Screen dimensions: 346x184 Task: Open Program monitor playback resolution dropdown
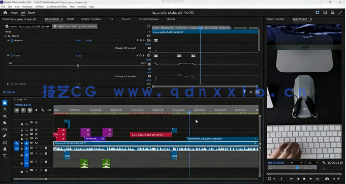click(x=312, y=163)
